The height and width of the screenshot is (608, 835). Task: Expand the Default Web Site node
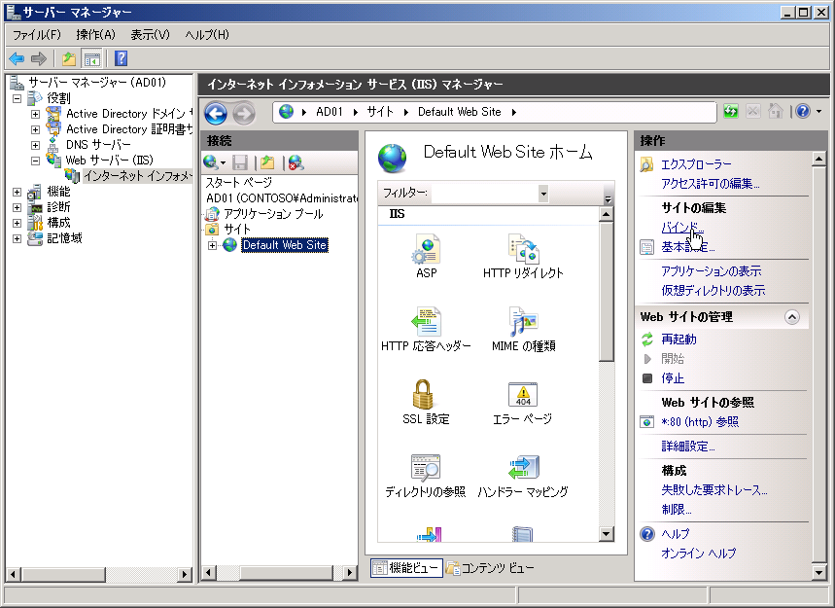[213, 245]
